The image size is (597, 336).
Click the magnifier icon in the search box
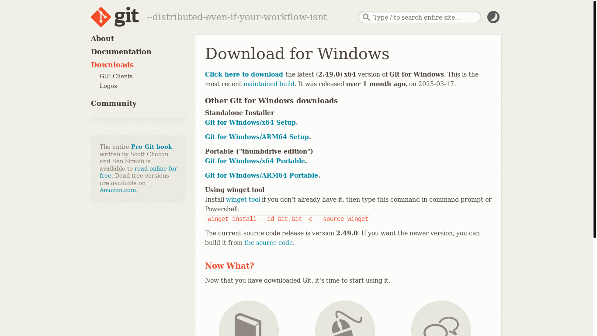pos(366,17)
